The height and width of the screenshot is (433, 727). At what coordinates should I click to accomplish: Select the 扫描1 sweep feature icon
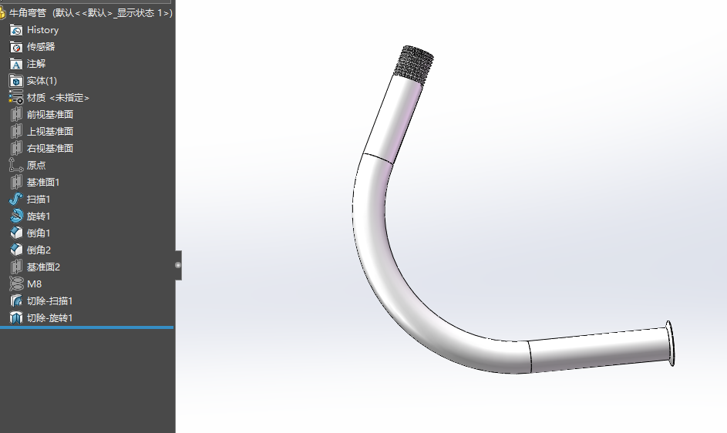[x=16, y=199]
